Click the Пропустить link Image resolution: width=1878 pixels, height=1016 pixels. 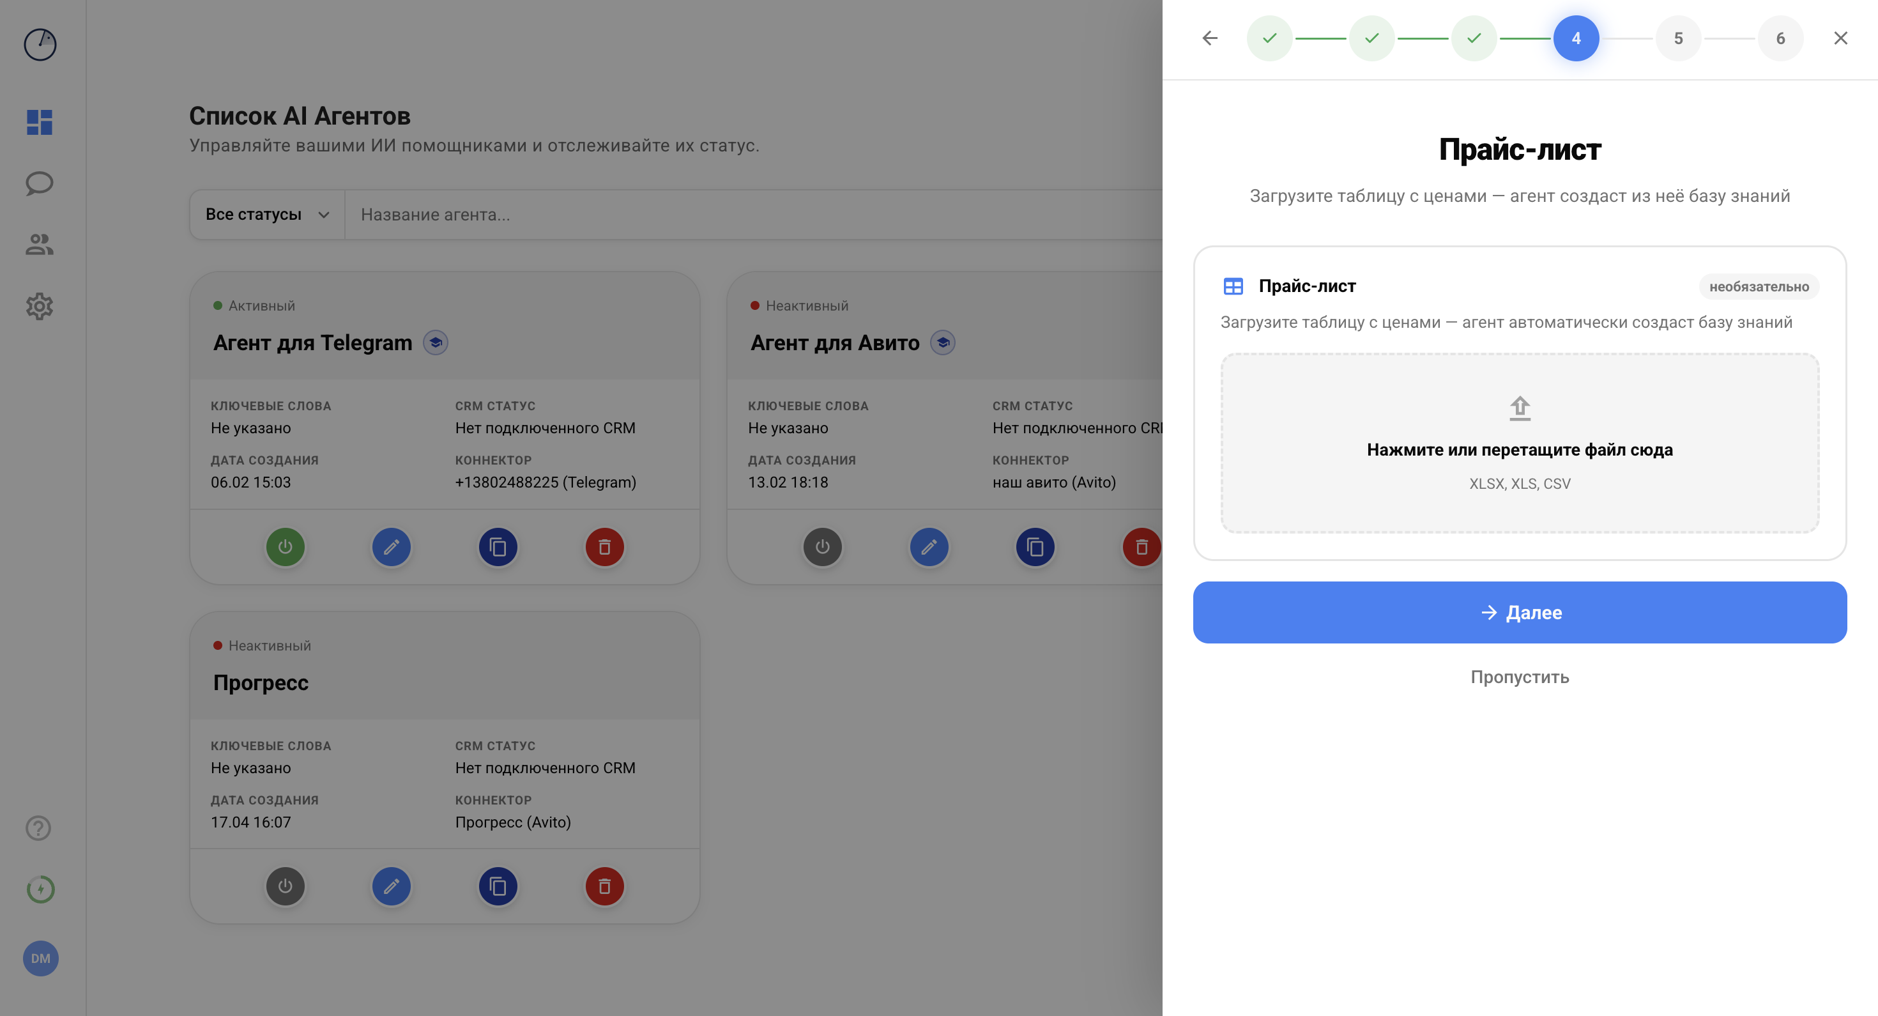1519,677
